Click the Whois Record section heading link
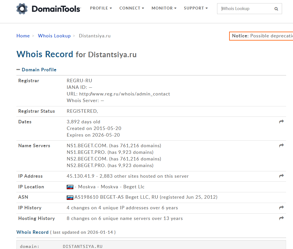The height and width of the screenshot is (249, 293). [32, 232]
